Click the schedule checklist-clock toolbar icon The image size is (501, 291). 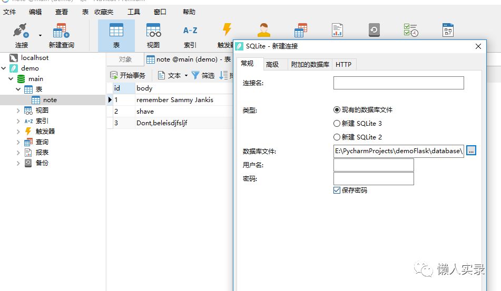411,30
